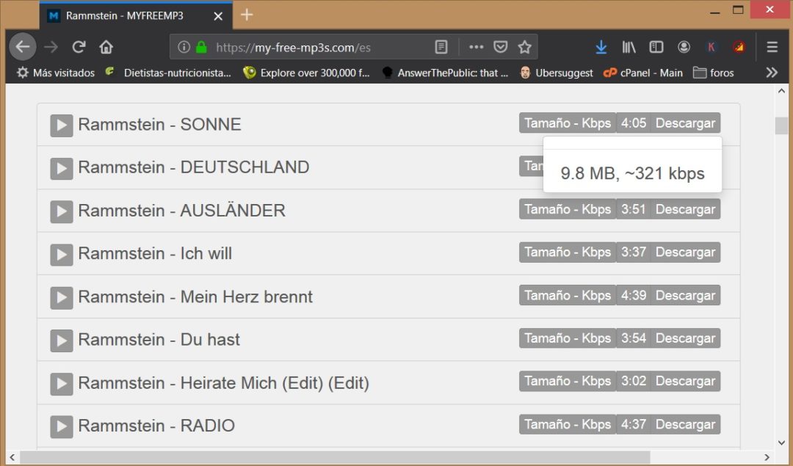Toggle reader view for this page
Screen dimensions: 793x466
441,46
